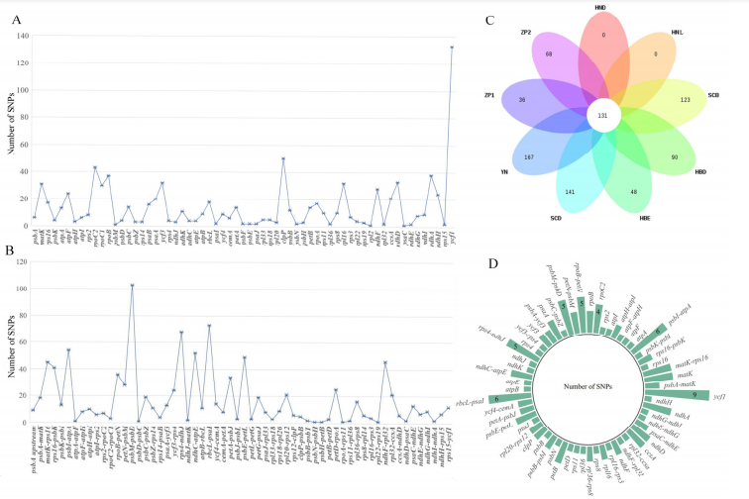Viewport: 749px width, 499px height.
Task: Click the HND label above the Venn diagram
Action: 600,8
